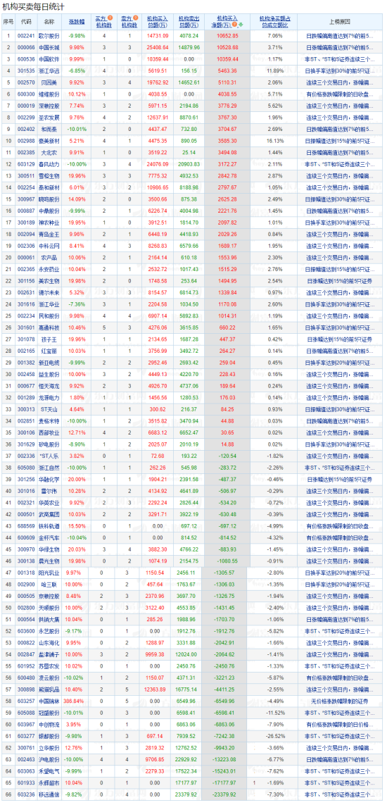
Task: Click help icon next to 机构买入净额 header
Action: click(x=234, y=24)
